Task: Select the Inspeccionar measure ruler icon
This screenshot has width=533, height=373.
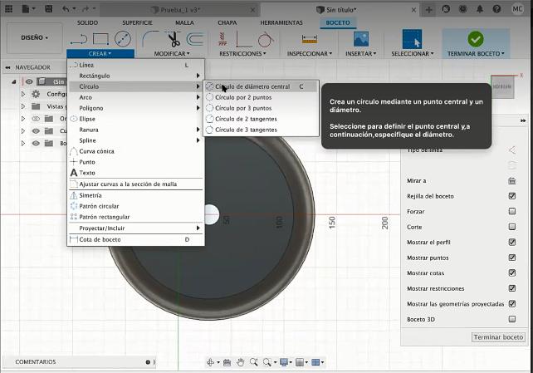Action: click(x=310, y=39)
